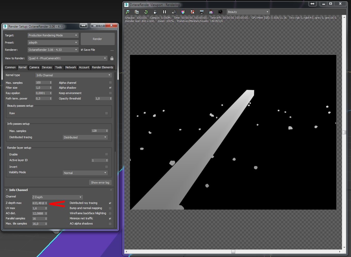
Task: Click the Z-depth max value field
Action: [x=38, y=203]
